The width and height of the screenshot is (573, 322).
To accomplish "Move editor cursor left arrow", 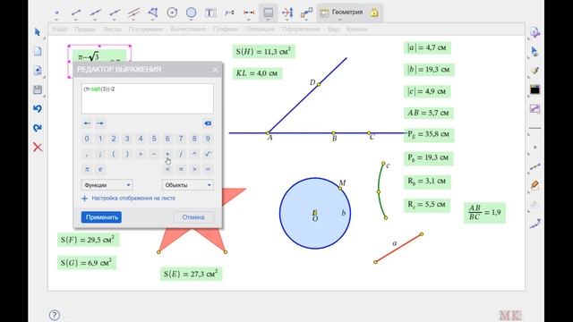I will pos(87,123).
